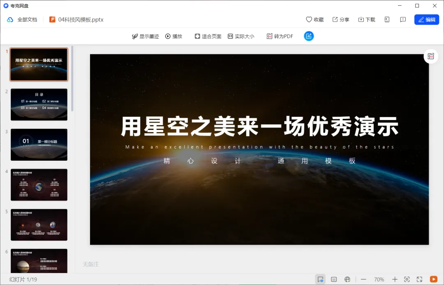The width and height of the screenshot is (444, 285).
Task: Open the blue AI assistant icon
Action: pyautogui.click(x=309, y=36)
